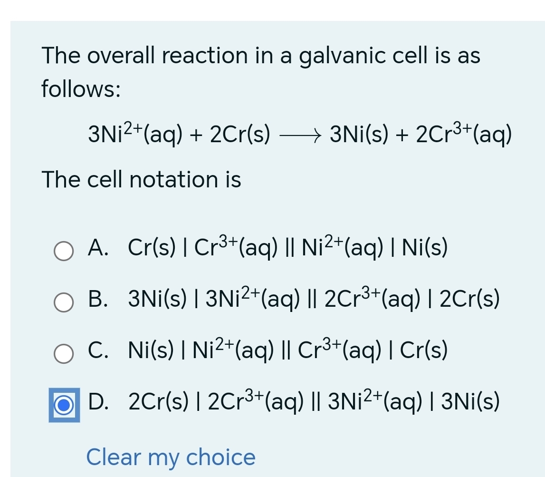Select radio button for option A

click(x=64, y=251)
